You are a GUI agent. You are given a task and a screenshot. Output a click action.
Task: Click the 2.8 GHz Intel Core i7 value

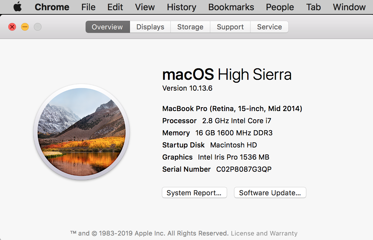(x=237, y=121)
